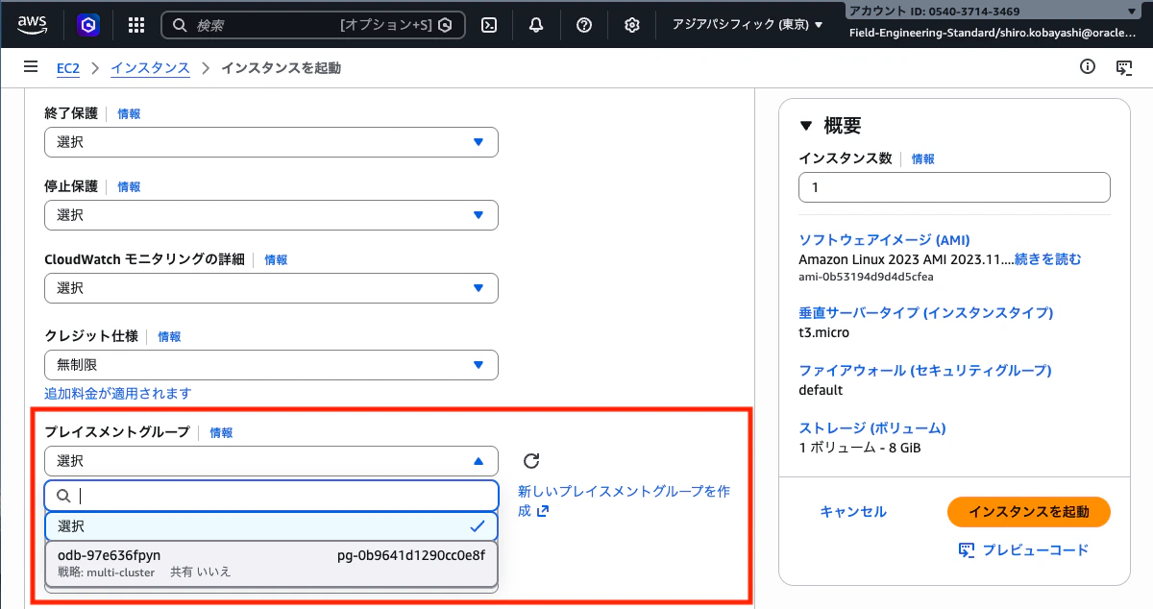Click the hexagon icon in the search field
The width and height of the screenshot is (1153, 609).
click(445, 25)
